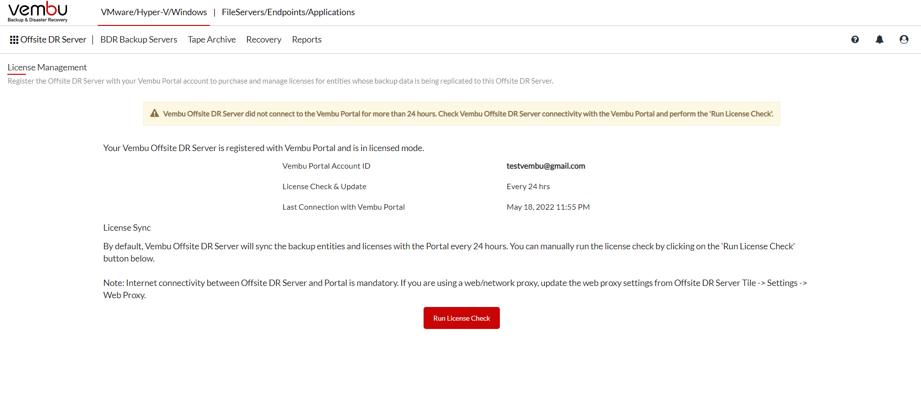Click the portal connection warning banner text
This screenshot has width=921, height=414.
coord(468,114)
